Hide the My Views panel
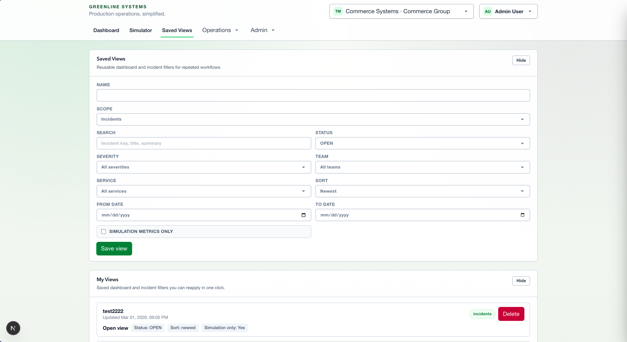 tap(521, 281)
